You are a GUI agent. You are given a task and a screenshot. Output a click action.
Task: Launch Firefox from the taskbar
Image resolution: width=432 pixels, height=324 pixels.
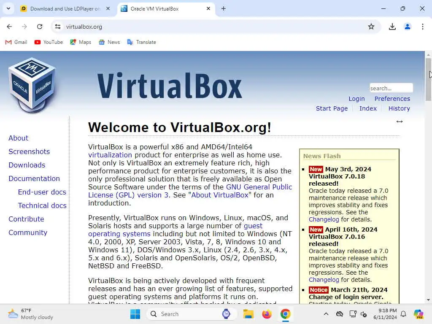point(267,314)
